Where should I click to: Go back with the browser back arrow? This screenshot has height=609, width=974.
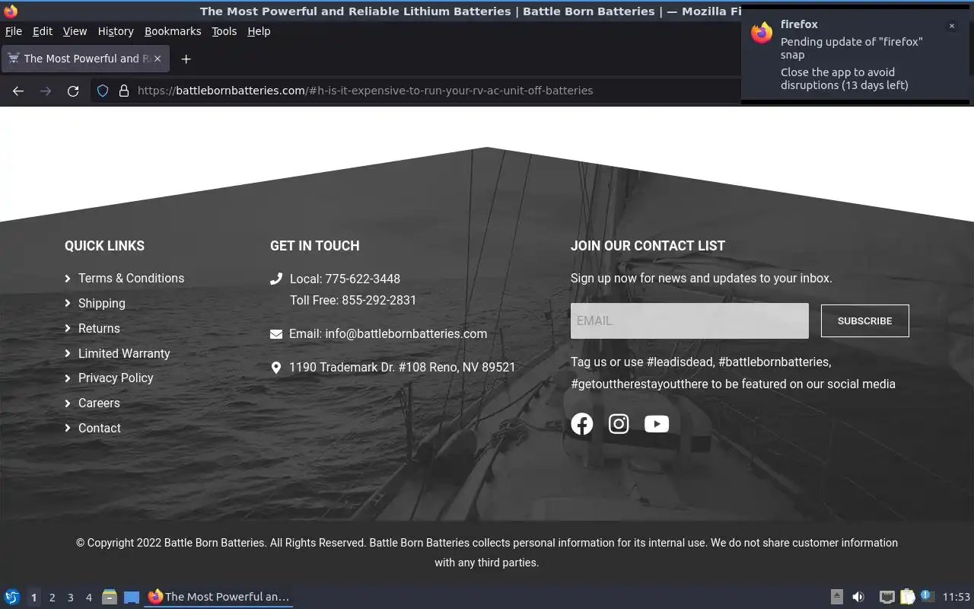pos(18,91)
